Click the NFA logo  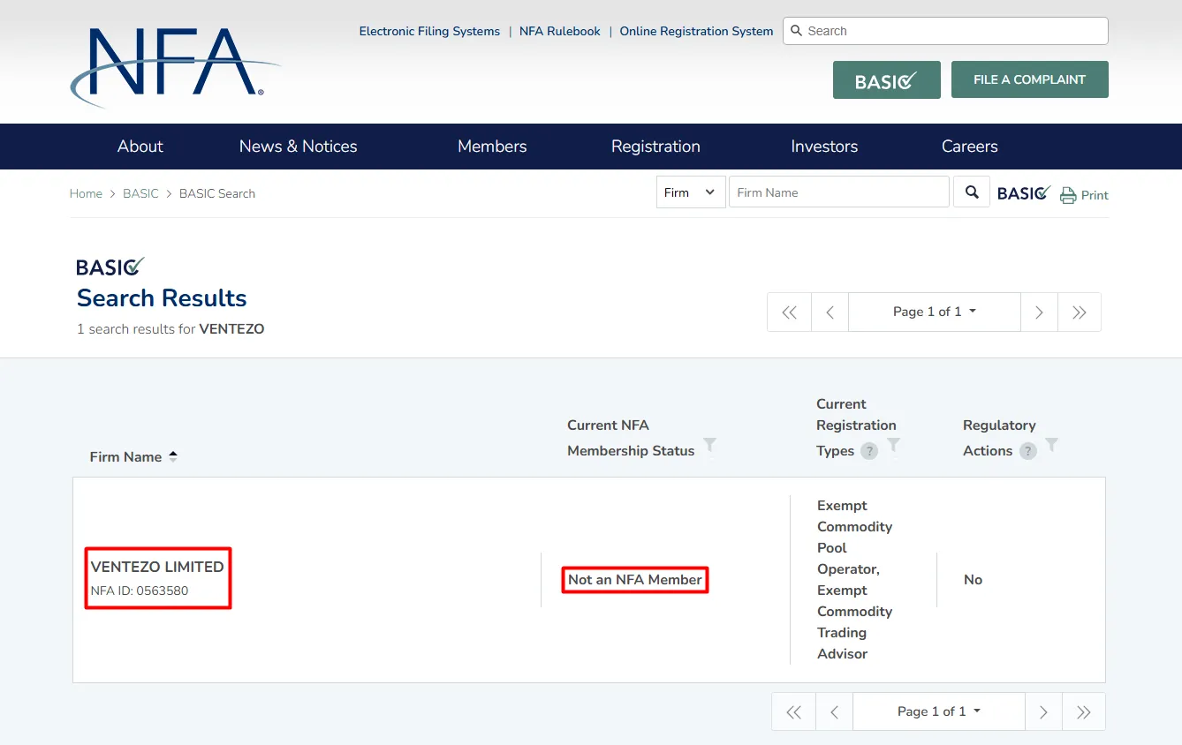pos(175,66)
